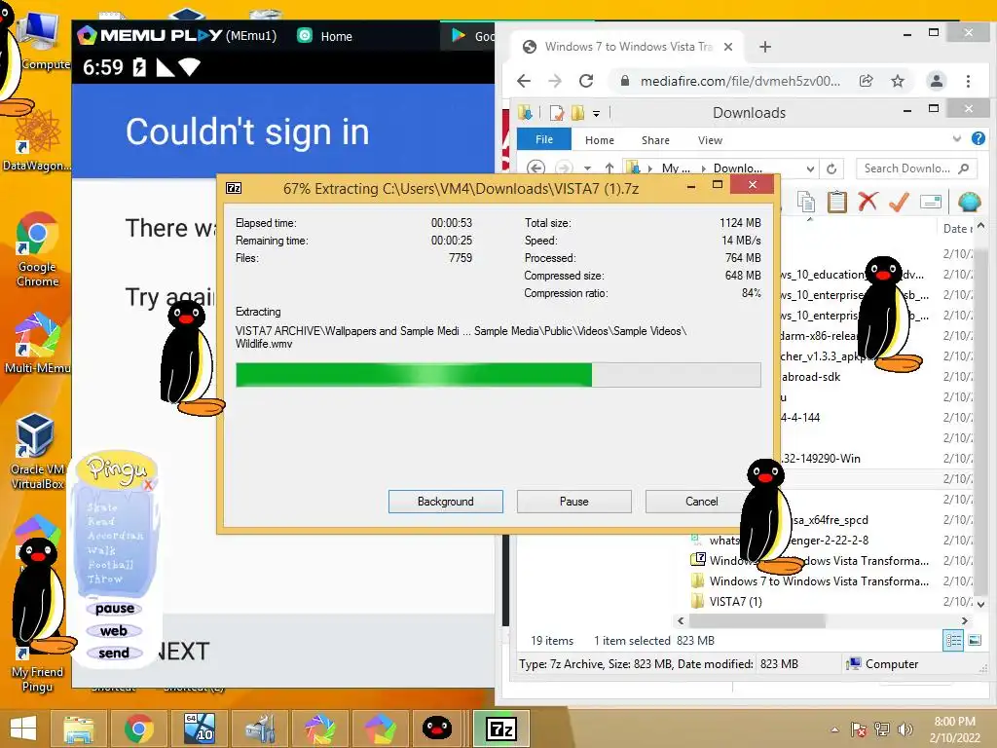Open the File tab in Downloads explorer

coord(543,139)
